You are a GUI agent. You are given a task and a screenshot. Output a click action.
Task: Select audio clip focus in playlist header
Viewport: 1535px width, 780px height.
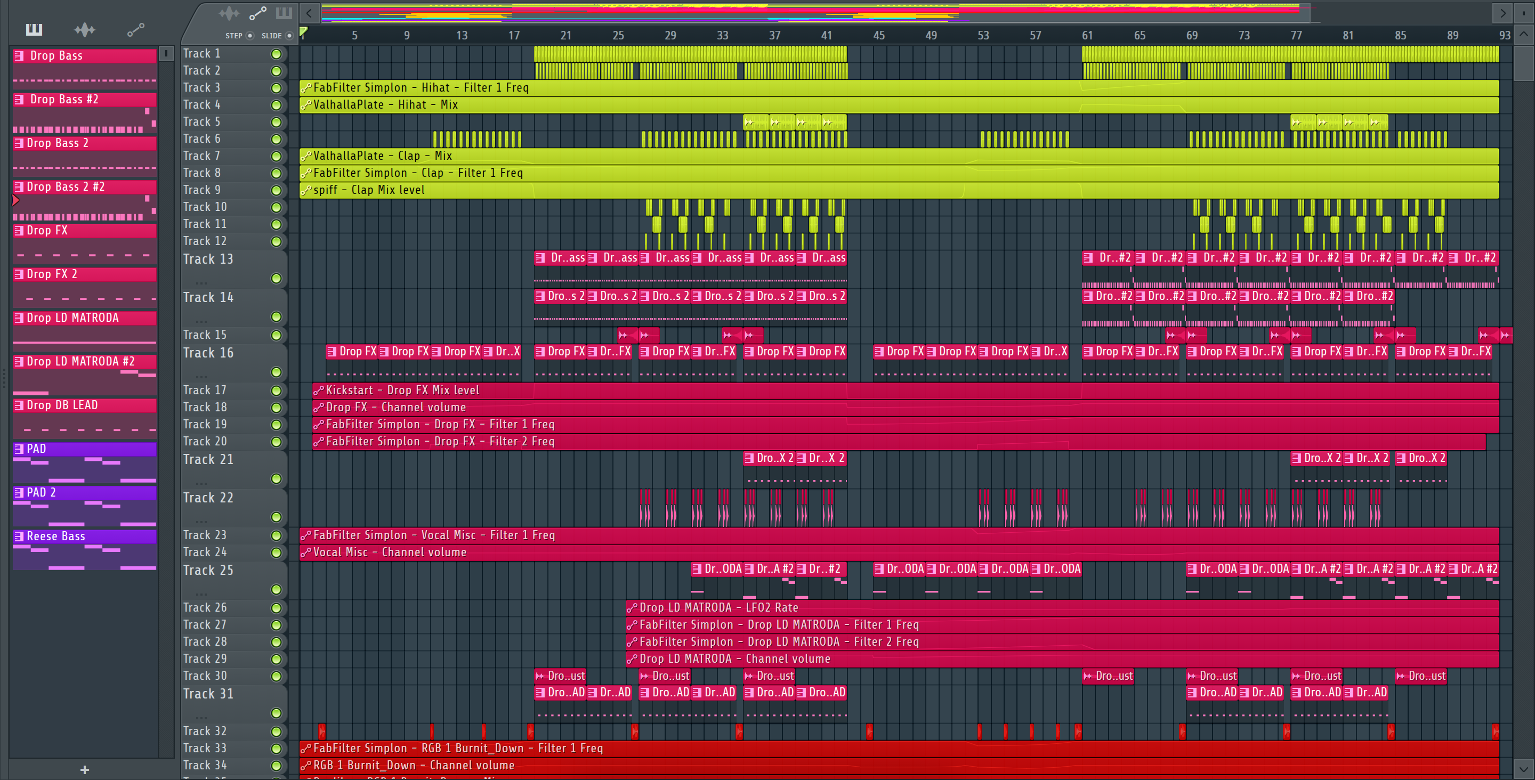point(229,13)
